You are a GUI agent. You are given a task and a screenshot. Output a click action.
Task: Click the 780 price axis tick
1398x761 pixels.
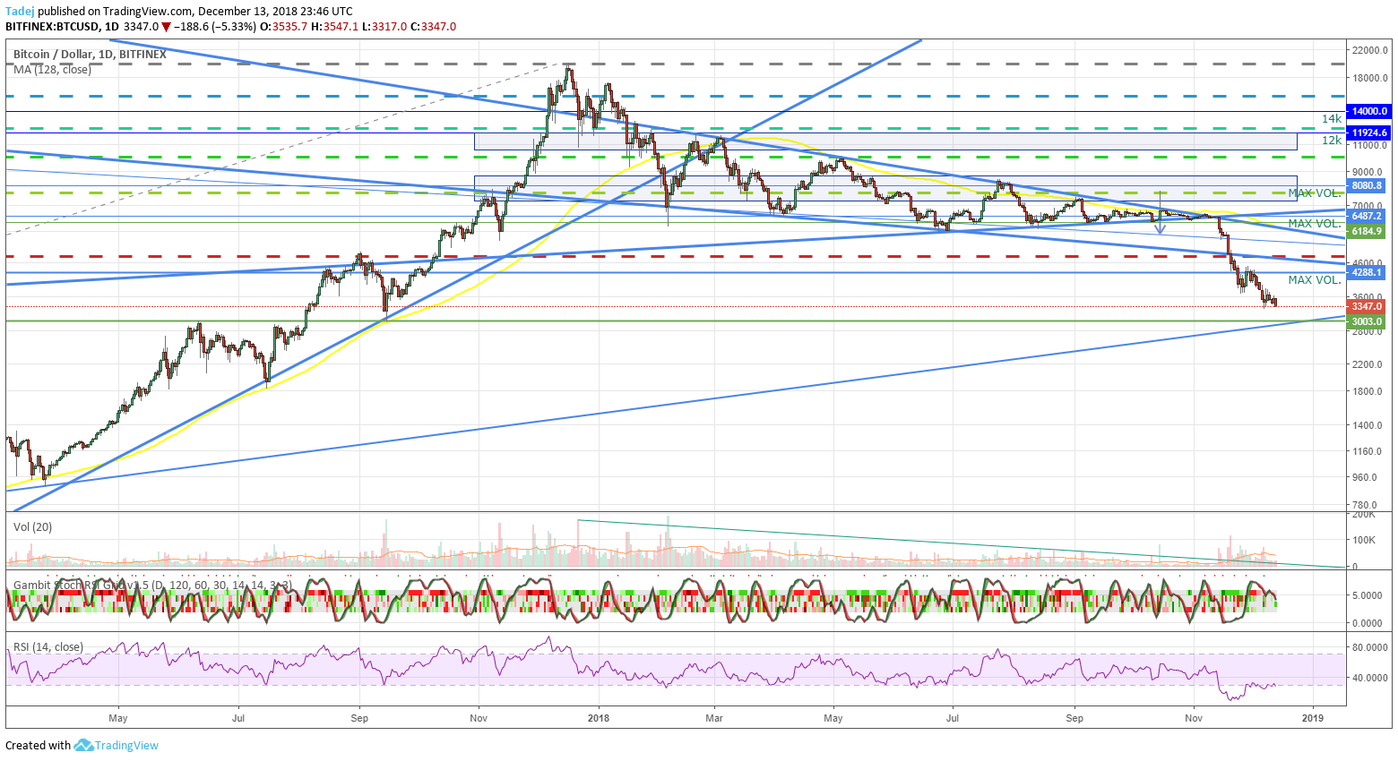[1364, 505]
